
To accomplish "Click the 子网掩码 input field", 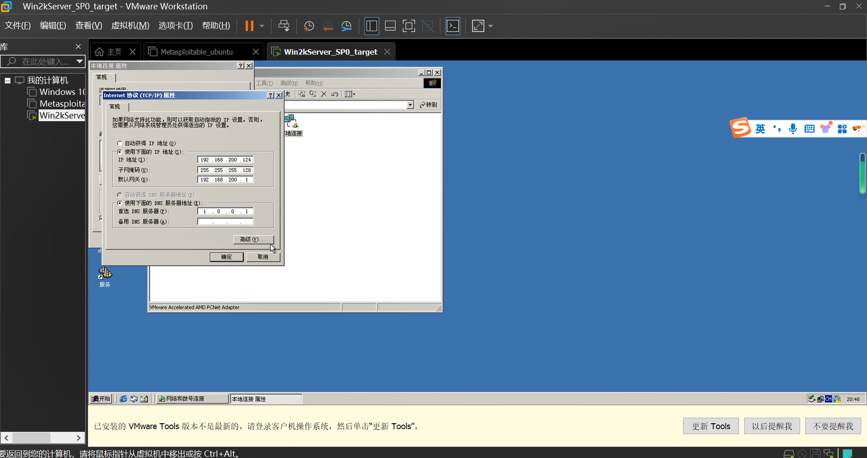I will pos(225,170).
